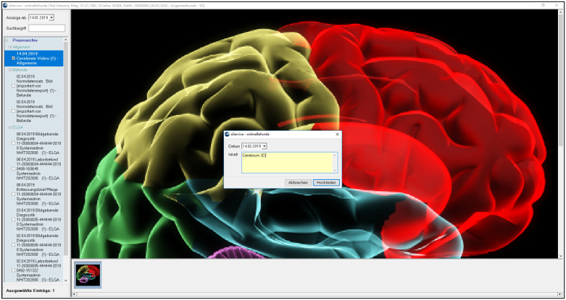The width and height of the screenshot is (566, 300).
Task: Click the Abbrechen button
Action: pos(298,183)
